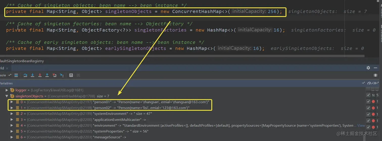
Task: Toggle the fifth checkbox in the breakpoint list
Action: tap(368, 121)
